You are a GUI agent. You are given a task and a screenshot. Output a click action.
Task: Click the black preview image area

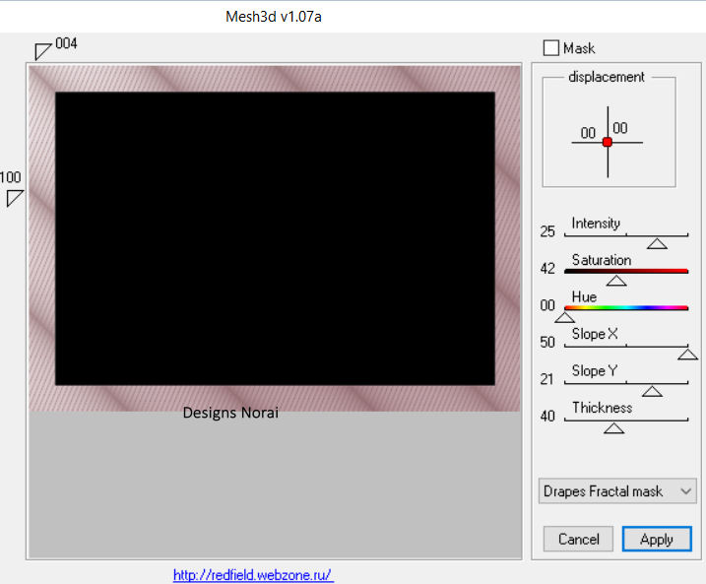[x=275, y=238]
